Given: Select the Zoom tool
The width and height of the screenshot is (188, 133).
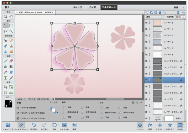Looking at the screenshot, I should coord(6,16).
